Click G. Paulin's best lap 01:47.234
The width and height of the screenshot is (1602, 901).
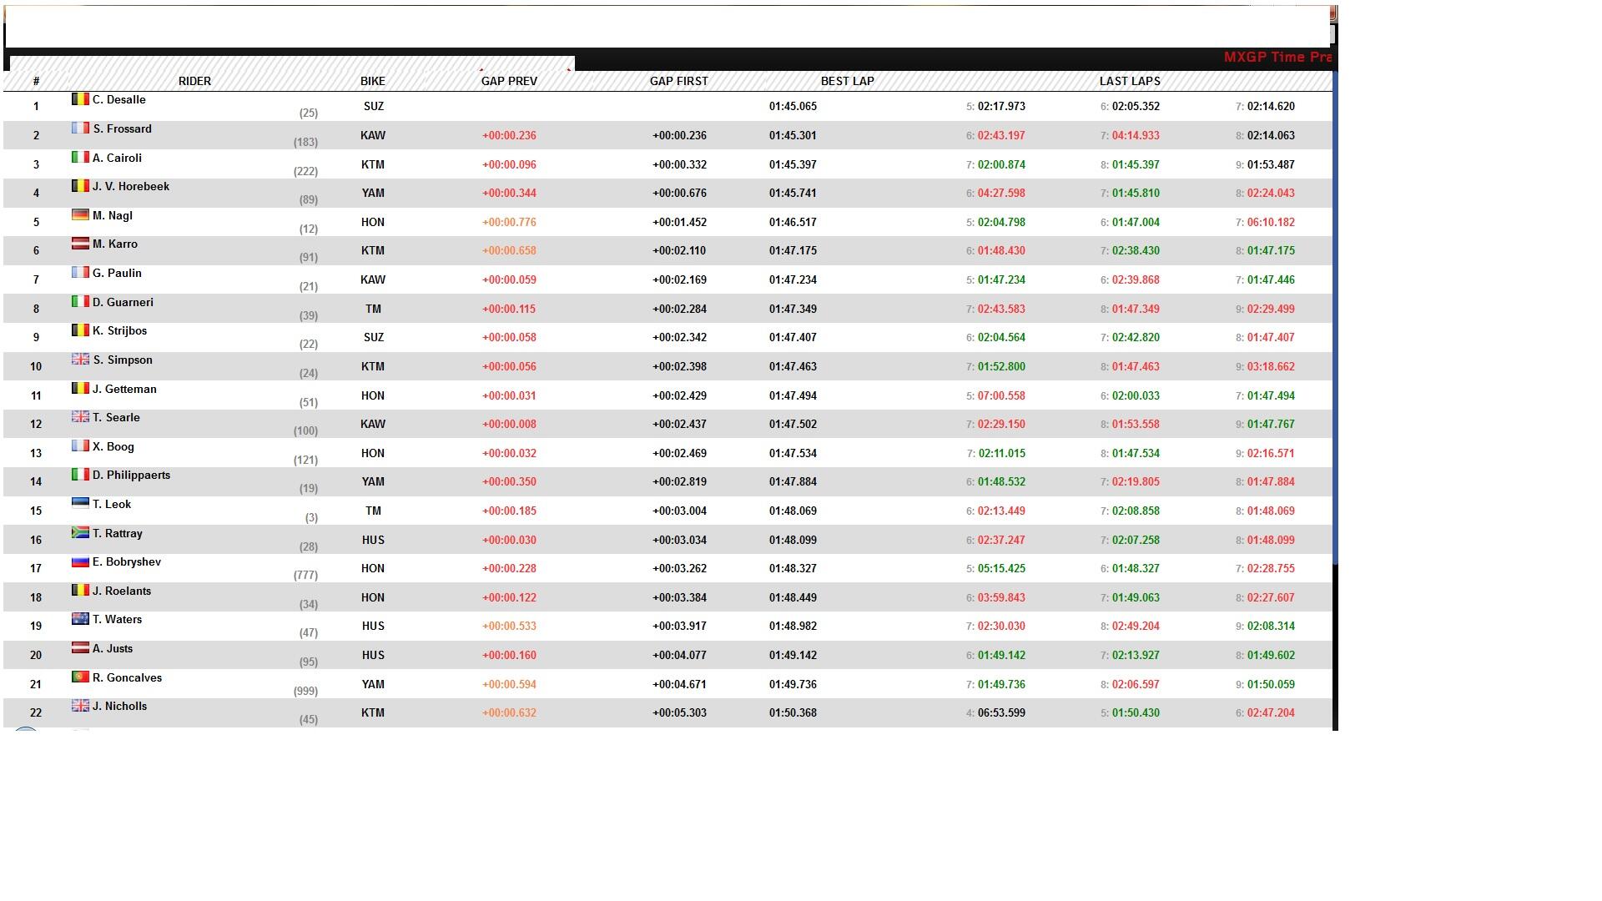tap(793, 279)
